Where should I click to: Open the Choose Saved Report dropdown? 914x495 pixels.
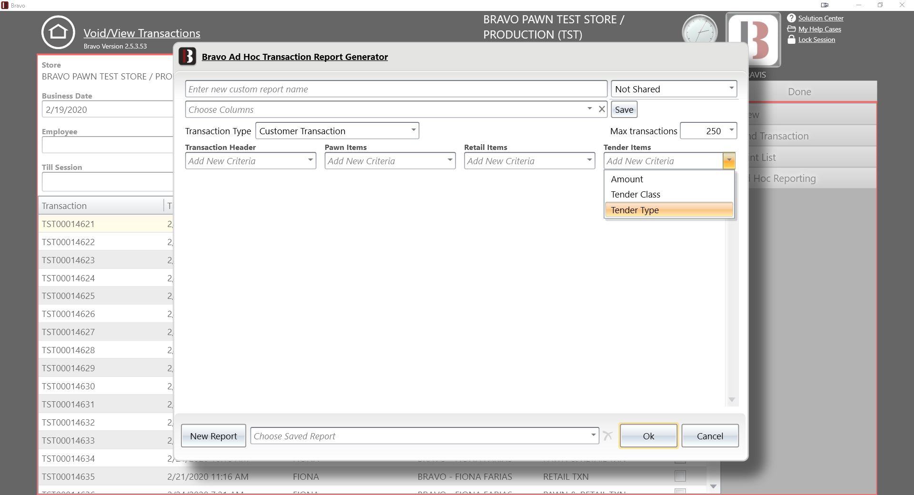click(x=424, y=436)
